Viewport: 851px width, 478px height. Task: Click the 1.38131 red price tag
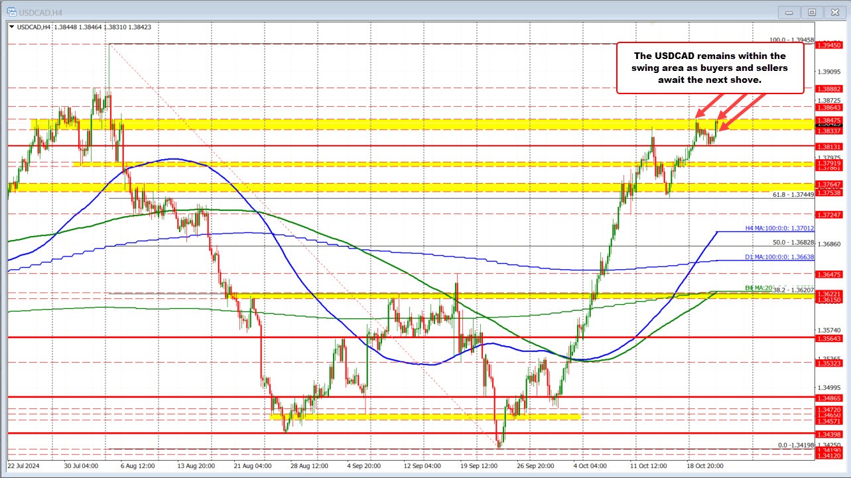[x=829, y=147]
